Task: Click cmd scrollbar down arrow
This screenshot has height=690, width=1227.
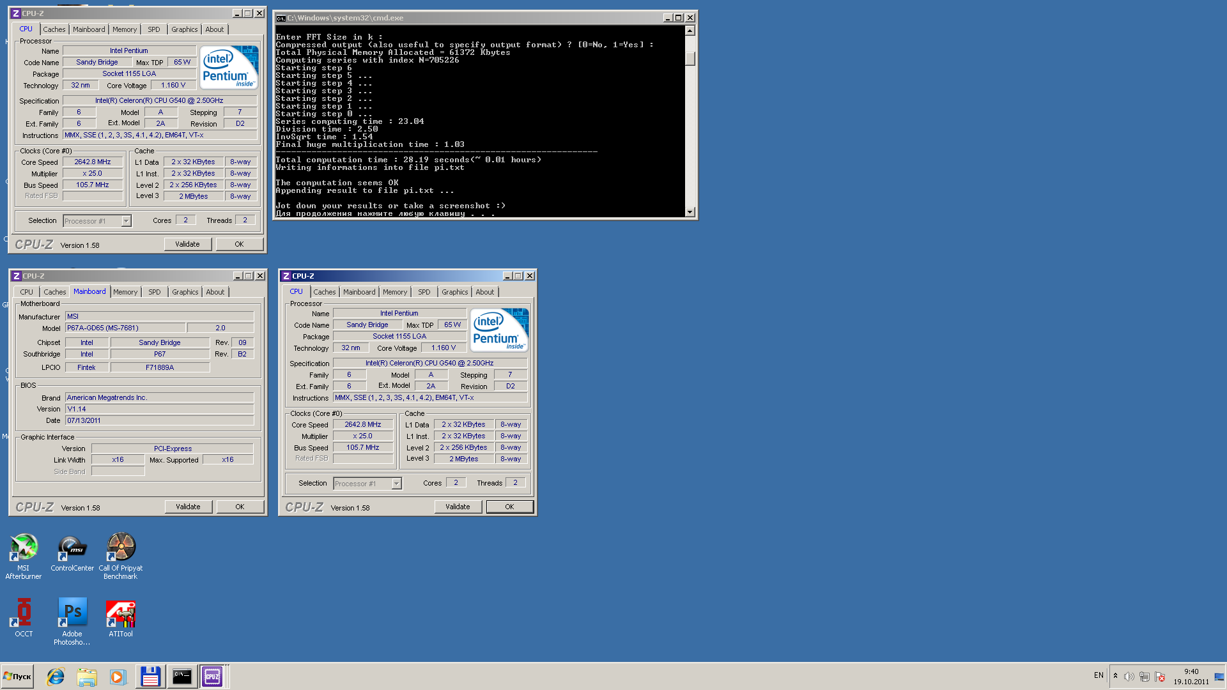Action: point(690,211)
